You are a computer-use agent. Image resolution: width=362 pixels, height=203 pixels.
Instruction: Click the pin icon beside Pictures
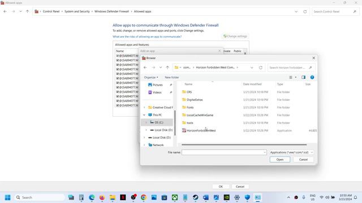(x=171, y=85)
